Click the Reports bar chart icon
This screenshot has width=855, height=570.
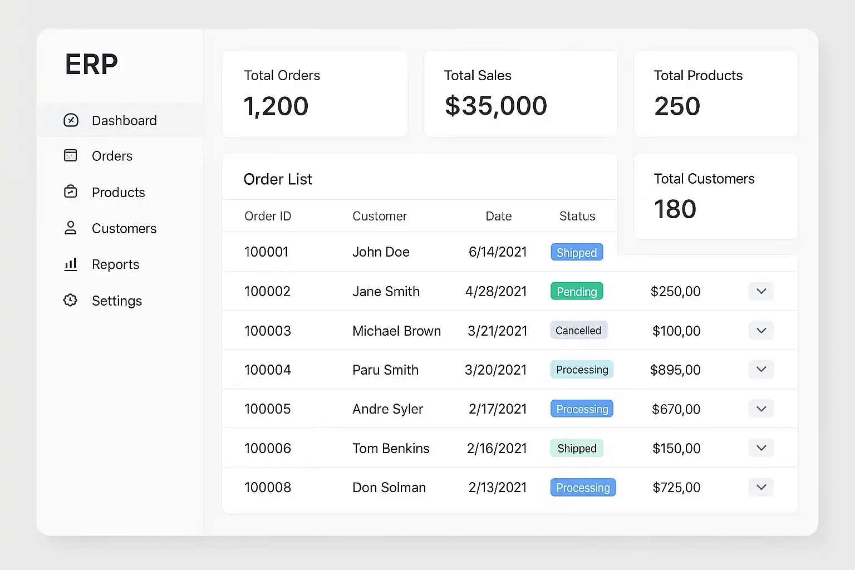click(x=71, y=264)
